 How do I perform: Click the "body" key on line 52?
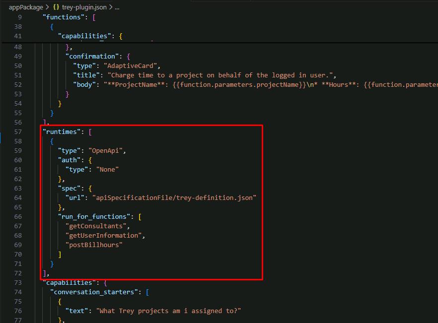point(84,84)
